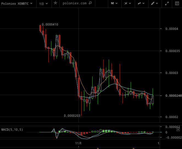Expand the indicators dropdown arrow
The width and height of the screenshot is (182, 149).
130,3
